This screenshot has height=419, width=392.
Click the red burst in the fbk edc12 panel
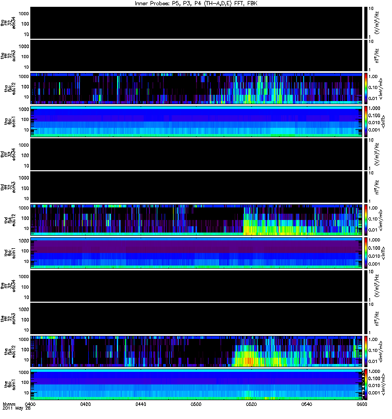[249, 360]
